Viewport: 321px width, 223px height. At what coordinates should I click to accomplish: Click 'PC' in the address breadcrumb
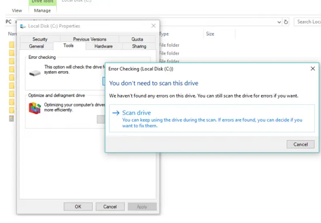click(8, 22)
